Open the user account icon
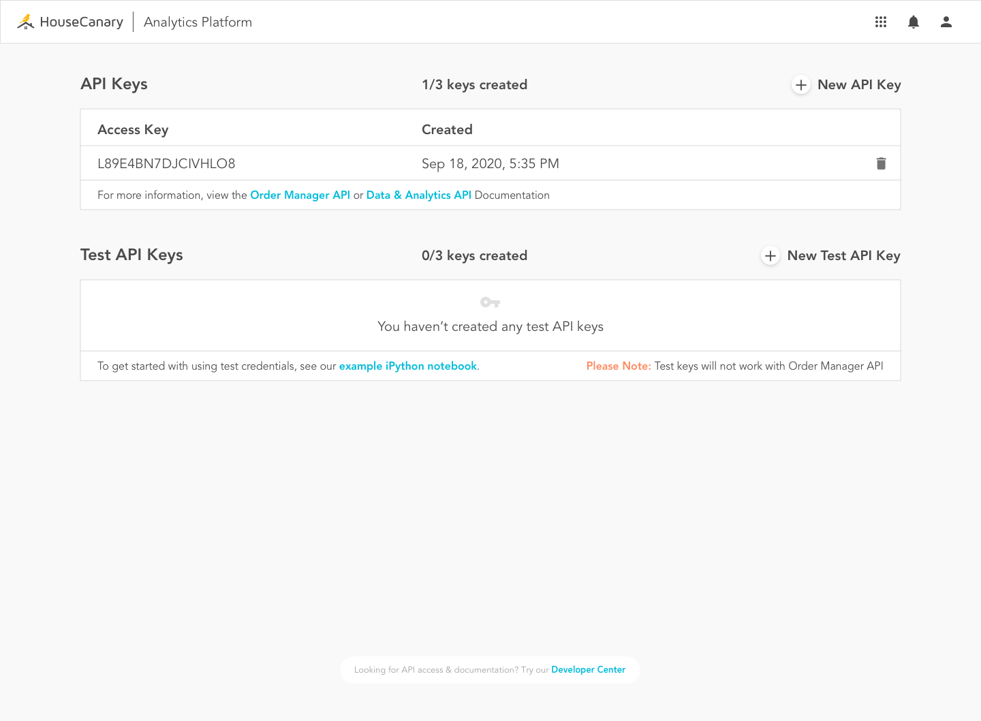Screen dimensions: 981x721 point(946,22)
